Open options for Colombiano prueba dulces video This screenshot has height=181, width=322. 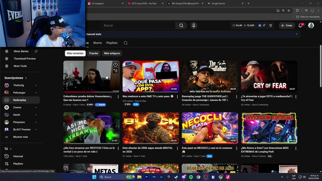click(x=118, y=97)
